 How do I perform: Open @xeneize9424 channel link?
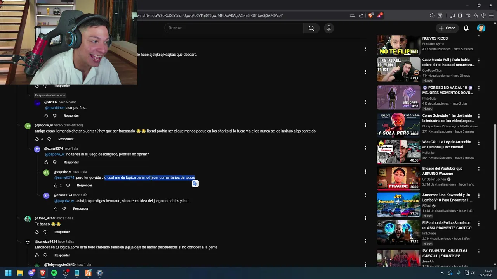click(46, 241)
